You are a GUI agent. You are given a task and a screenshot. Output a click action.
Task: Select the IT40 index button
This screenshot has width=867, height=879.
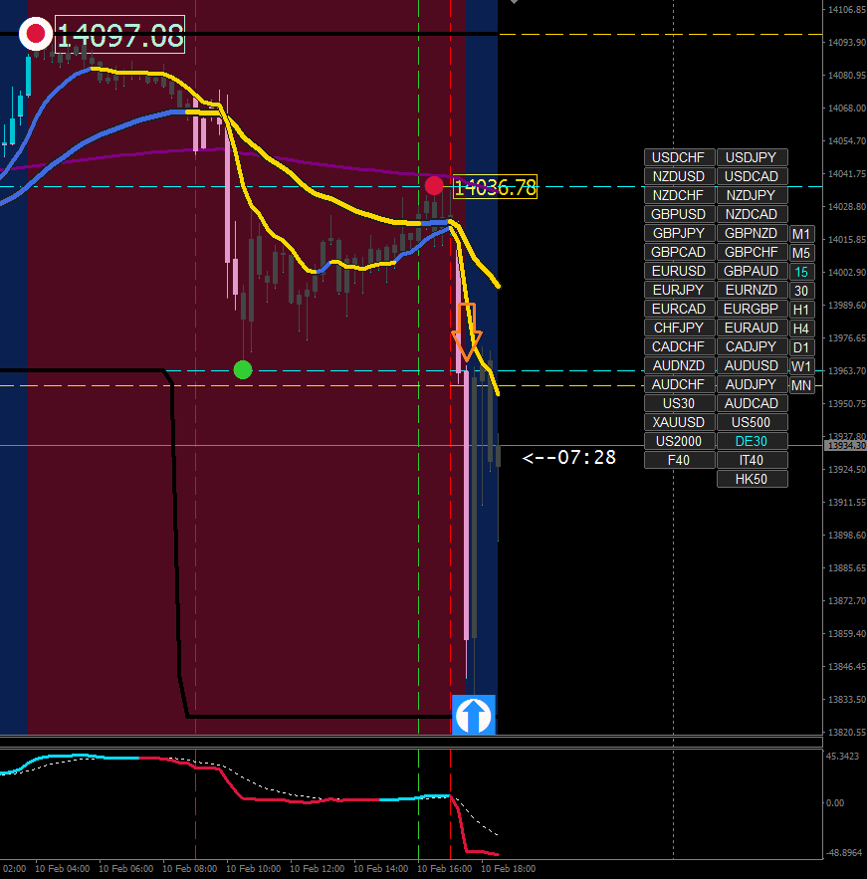coord(753,460)
